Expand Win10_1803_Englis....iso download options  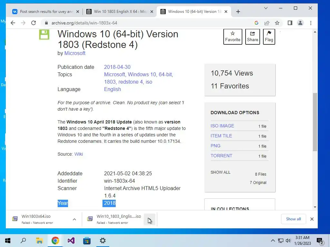click(150, 219)
